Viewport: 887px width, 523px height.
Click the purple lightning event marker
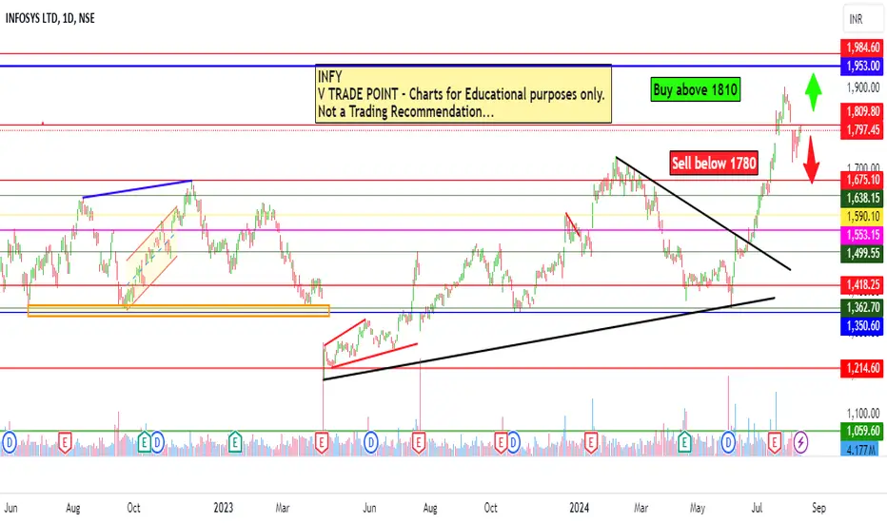[x=800, y=442]
